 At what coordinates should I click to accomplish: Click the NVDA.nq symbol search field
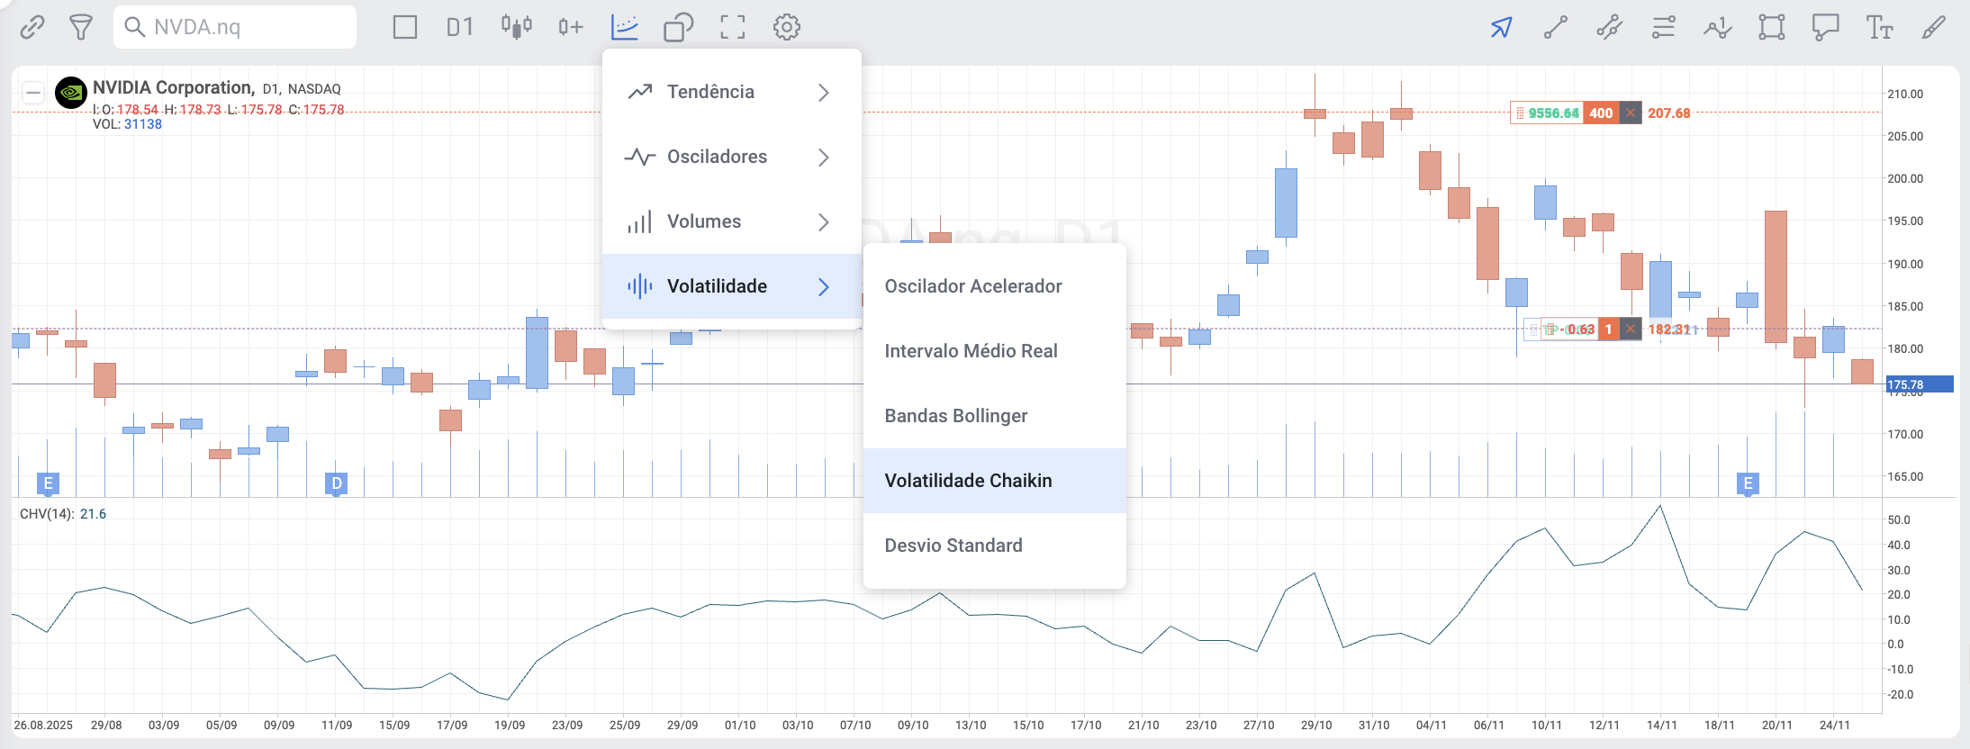pos(235,27)
